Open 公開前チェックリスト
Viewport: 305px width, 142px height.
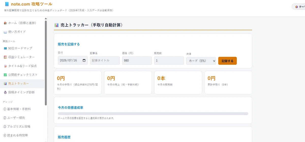(x=22, y=75)
